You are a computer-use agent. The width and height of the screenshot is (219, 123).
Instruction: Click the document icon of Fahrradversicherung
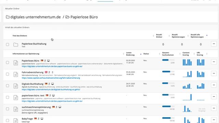16,74
